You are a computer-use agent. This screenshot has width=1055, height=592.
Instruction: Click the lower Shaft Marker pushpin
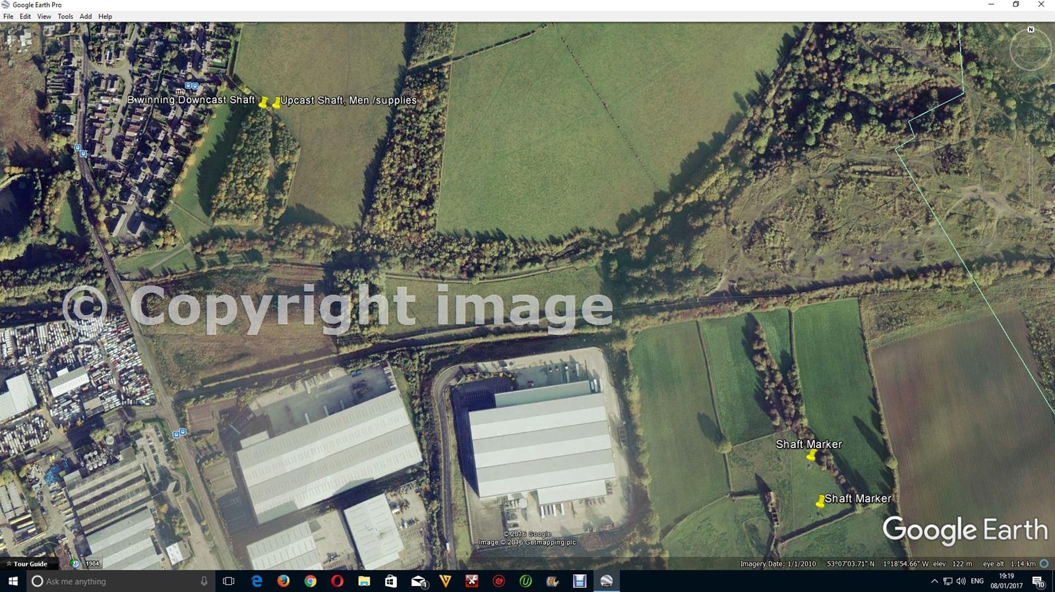point(820,502)
